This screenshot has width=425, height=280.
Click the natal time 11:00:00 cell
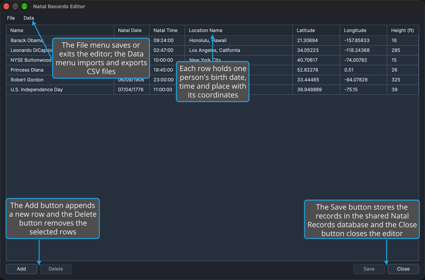pos(167,89)
